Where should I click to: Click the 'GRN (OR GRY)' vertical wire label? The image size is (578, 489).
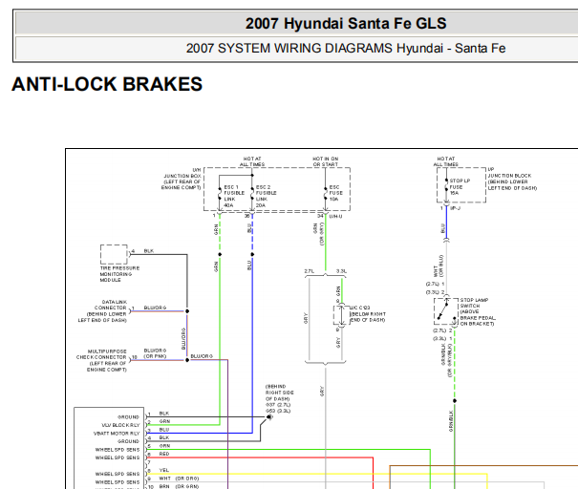[x=318, y=234]
